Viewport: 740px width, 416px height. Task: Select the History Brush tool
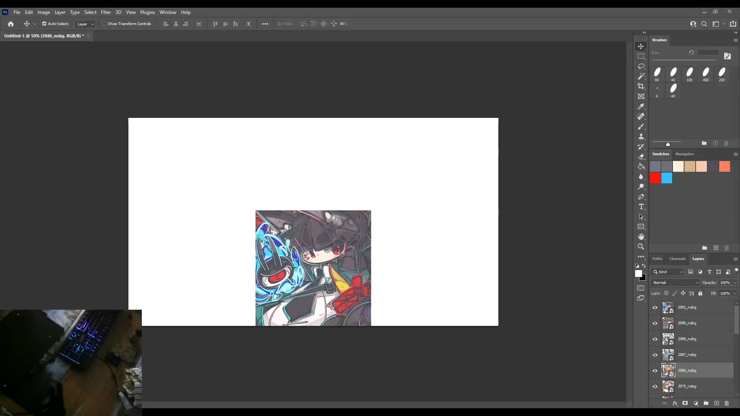pyautogui.click(x=641, y=146)
